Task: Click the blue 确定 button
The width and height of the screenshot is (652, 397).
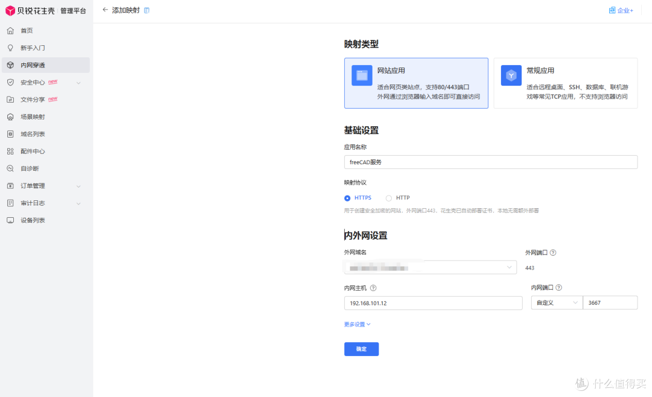Action: click(362, 349)
